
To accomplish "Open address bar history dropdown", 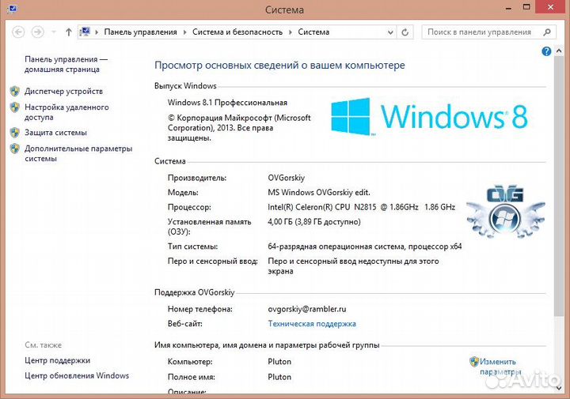I will [390, 32].
